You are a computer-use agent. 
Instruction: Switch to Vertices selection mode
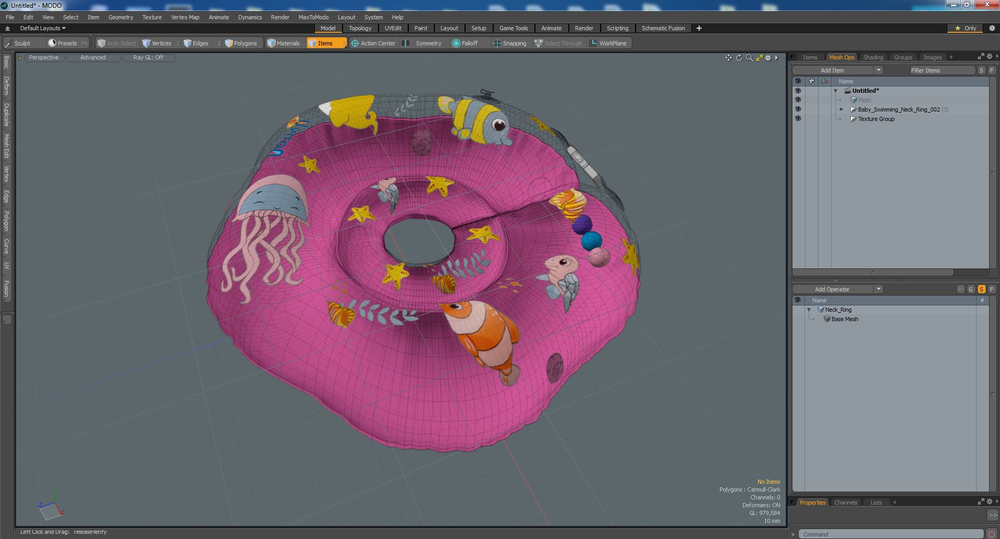point(161,43)
